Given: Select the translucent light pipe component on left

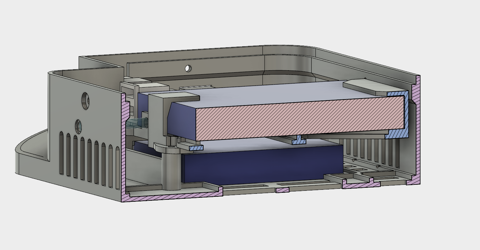Looking at the screenshot, I should pos(137,123).
